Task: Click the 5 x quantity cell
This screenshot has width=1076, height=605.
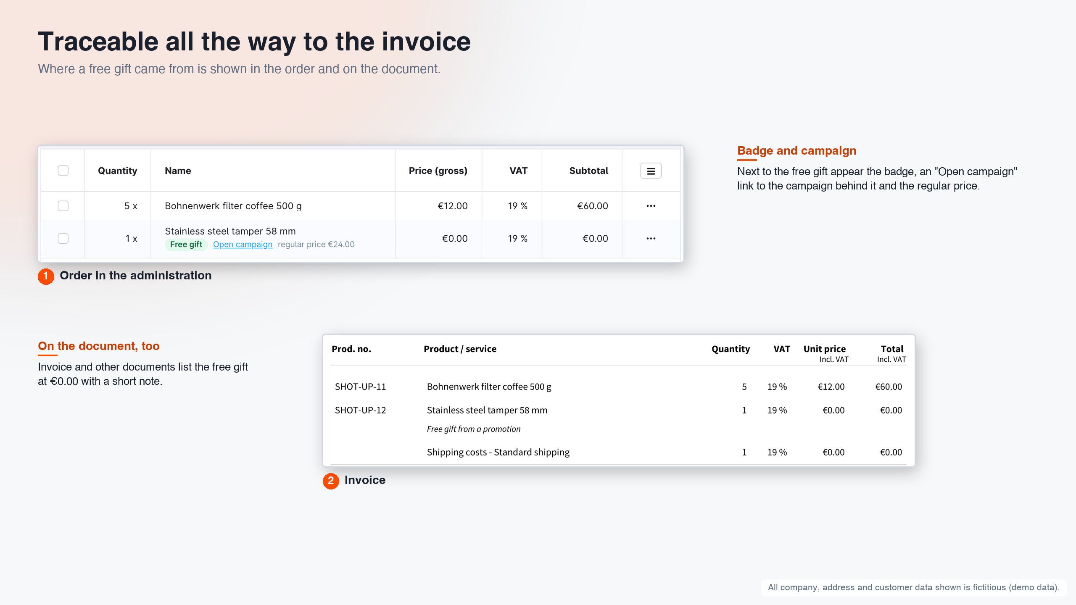Action: [x=131, y=206]
